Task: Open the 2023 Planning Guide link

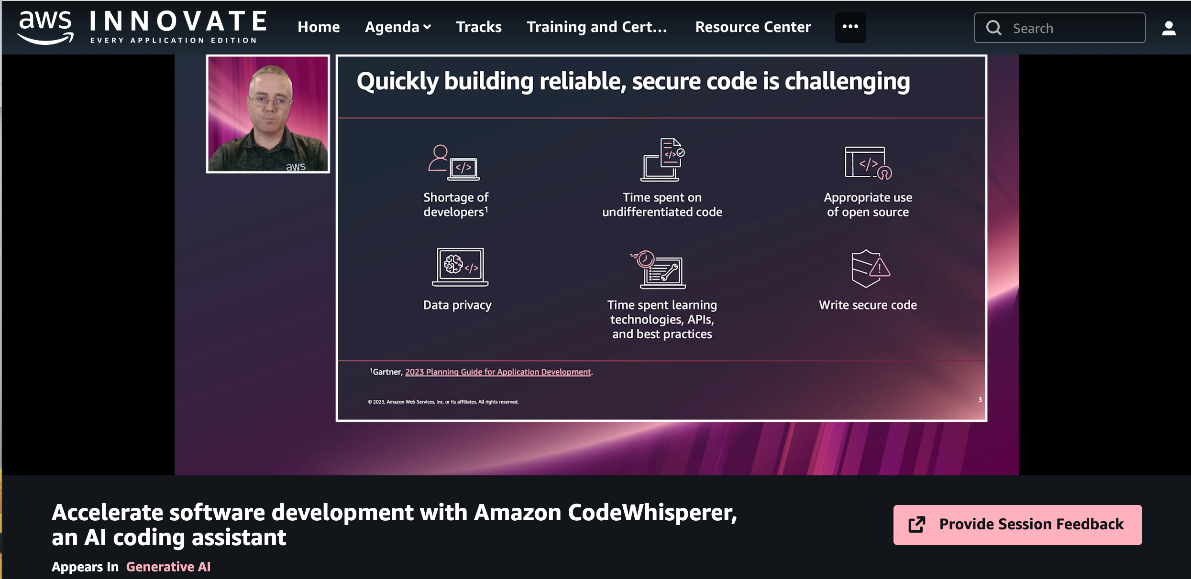Action: click(498, 372)
